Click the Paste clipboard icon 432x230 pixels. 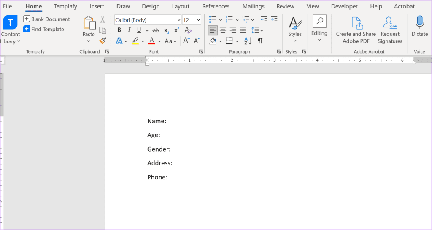89,23
